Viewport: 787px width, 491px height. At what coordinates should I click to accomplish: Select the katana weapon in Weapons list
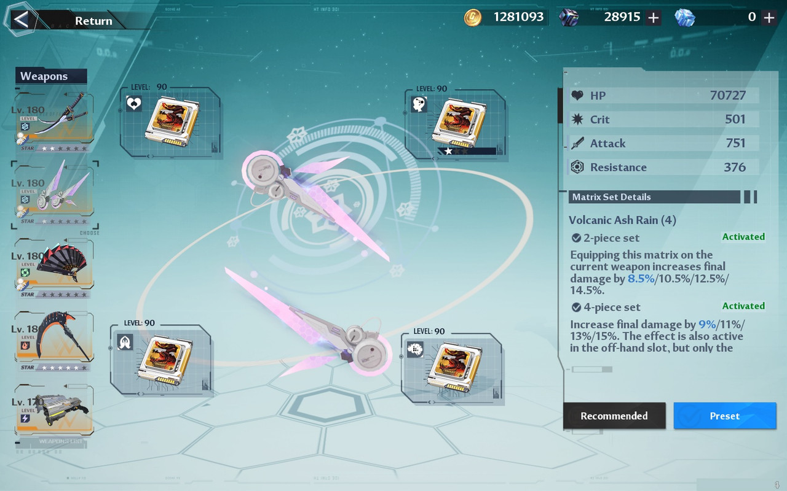point(55,122)
